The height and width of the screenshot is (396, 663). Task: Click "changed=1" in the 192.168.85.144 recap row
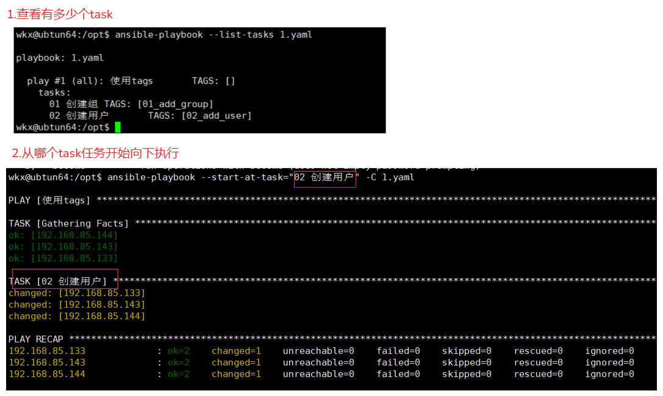click(x=237, y=374)
